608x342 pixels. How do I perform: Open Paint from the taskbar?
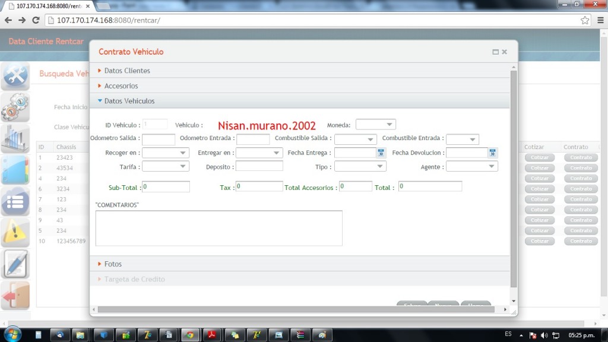(322, 335)
